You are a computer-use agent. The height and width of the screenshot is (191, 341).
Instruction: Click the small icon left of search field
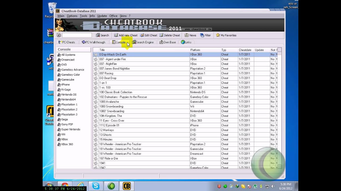click(x=59, y=35)
